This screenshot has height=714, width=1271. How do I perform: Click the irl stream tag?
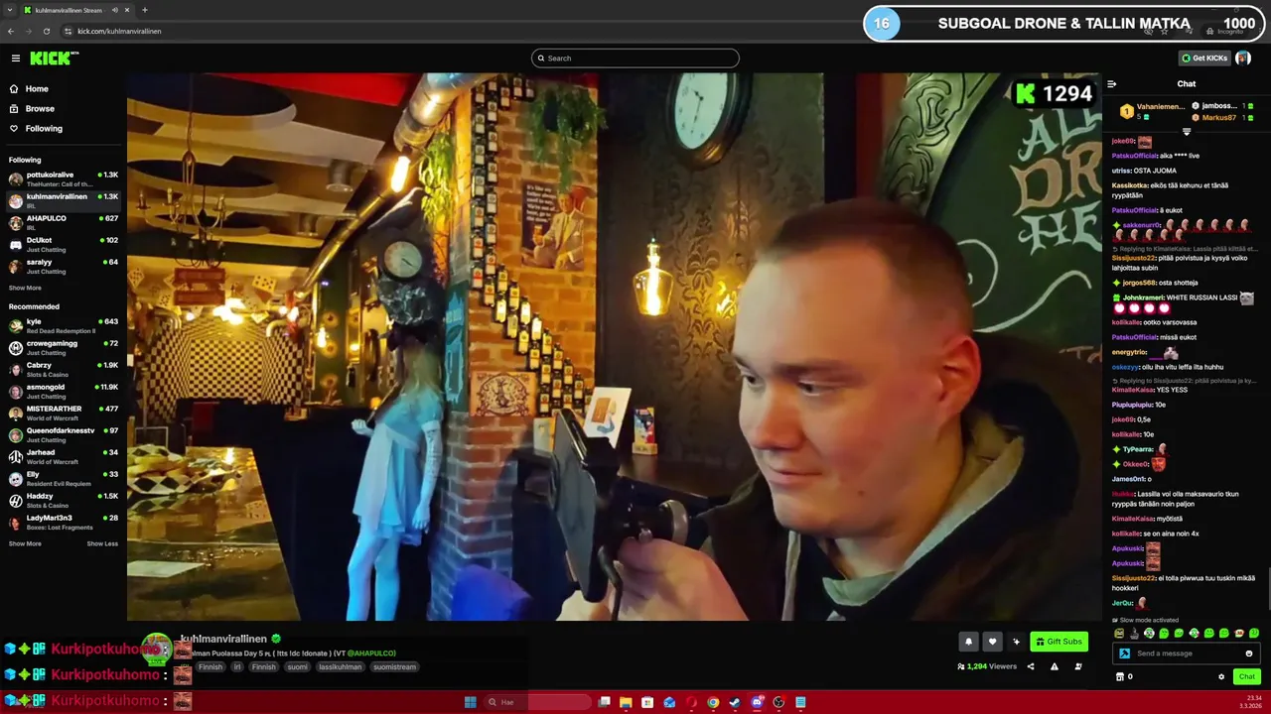click(x=237, y=667)
